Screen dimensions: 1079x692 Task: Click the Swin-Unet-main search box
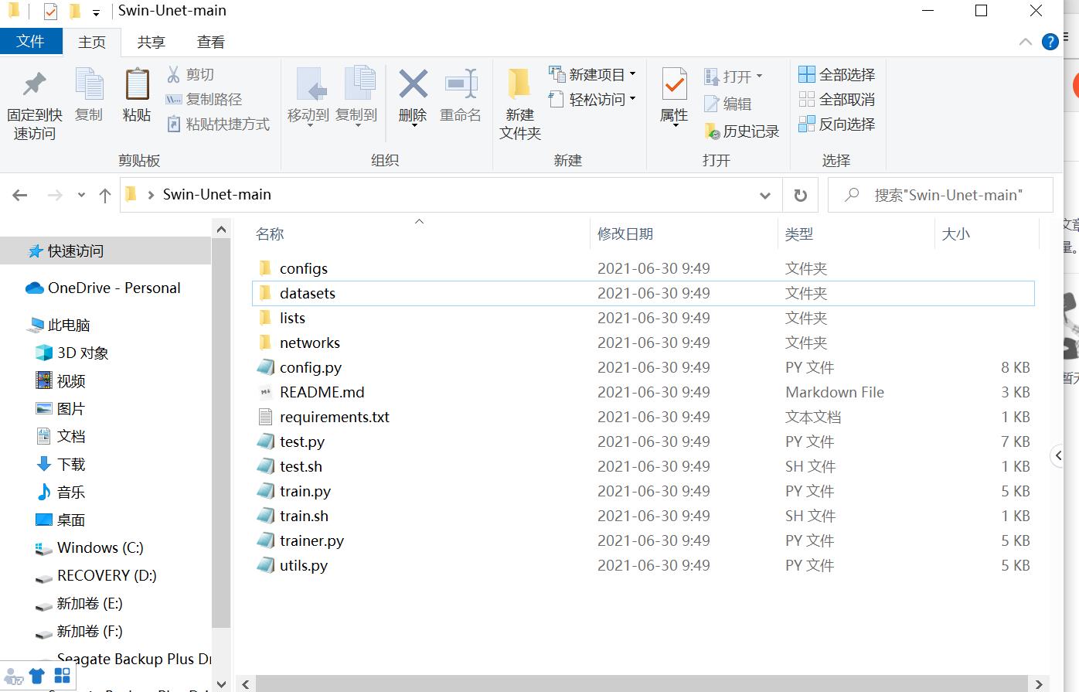point(941,195)
